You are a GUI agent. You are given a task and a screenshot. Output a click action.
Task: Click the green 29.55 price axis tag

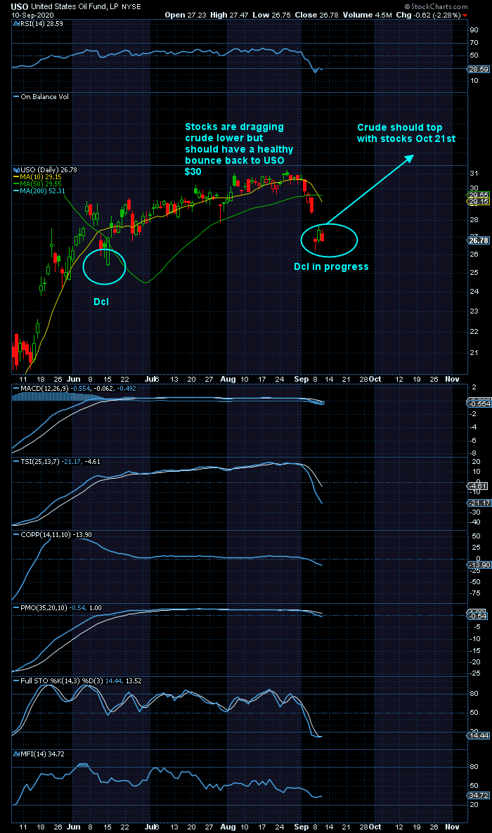pyautogui.click(x=479, y=195)
